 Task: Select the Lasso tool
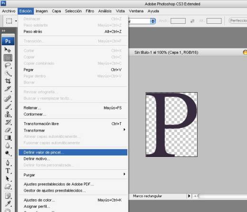pos(8,66)
